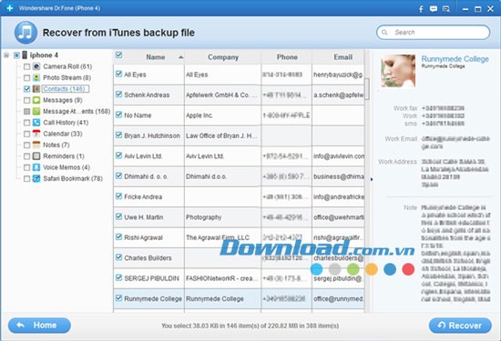This screenshot has height=341, width=501.
Task: Enable the Photo Stream checkbox
Action: point(26,78)
